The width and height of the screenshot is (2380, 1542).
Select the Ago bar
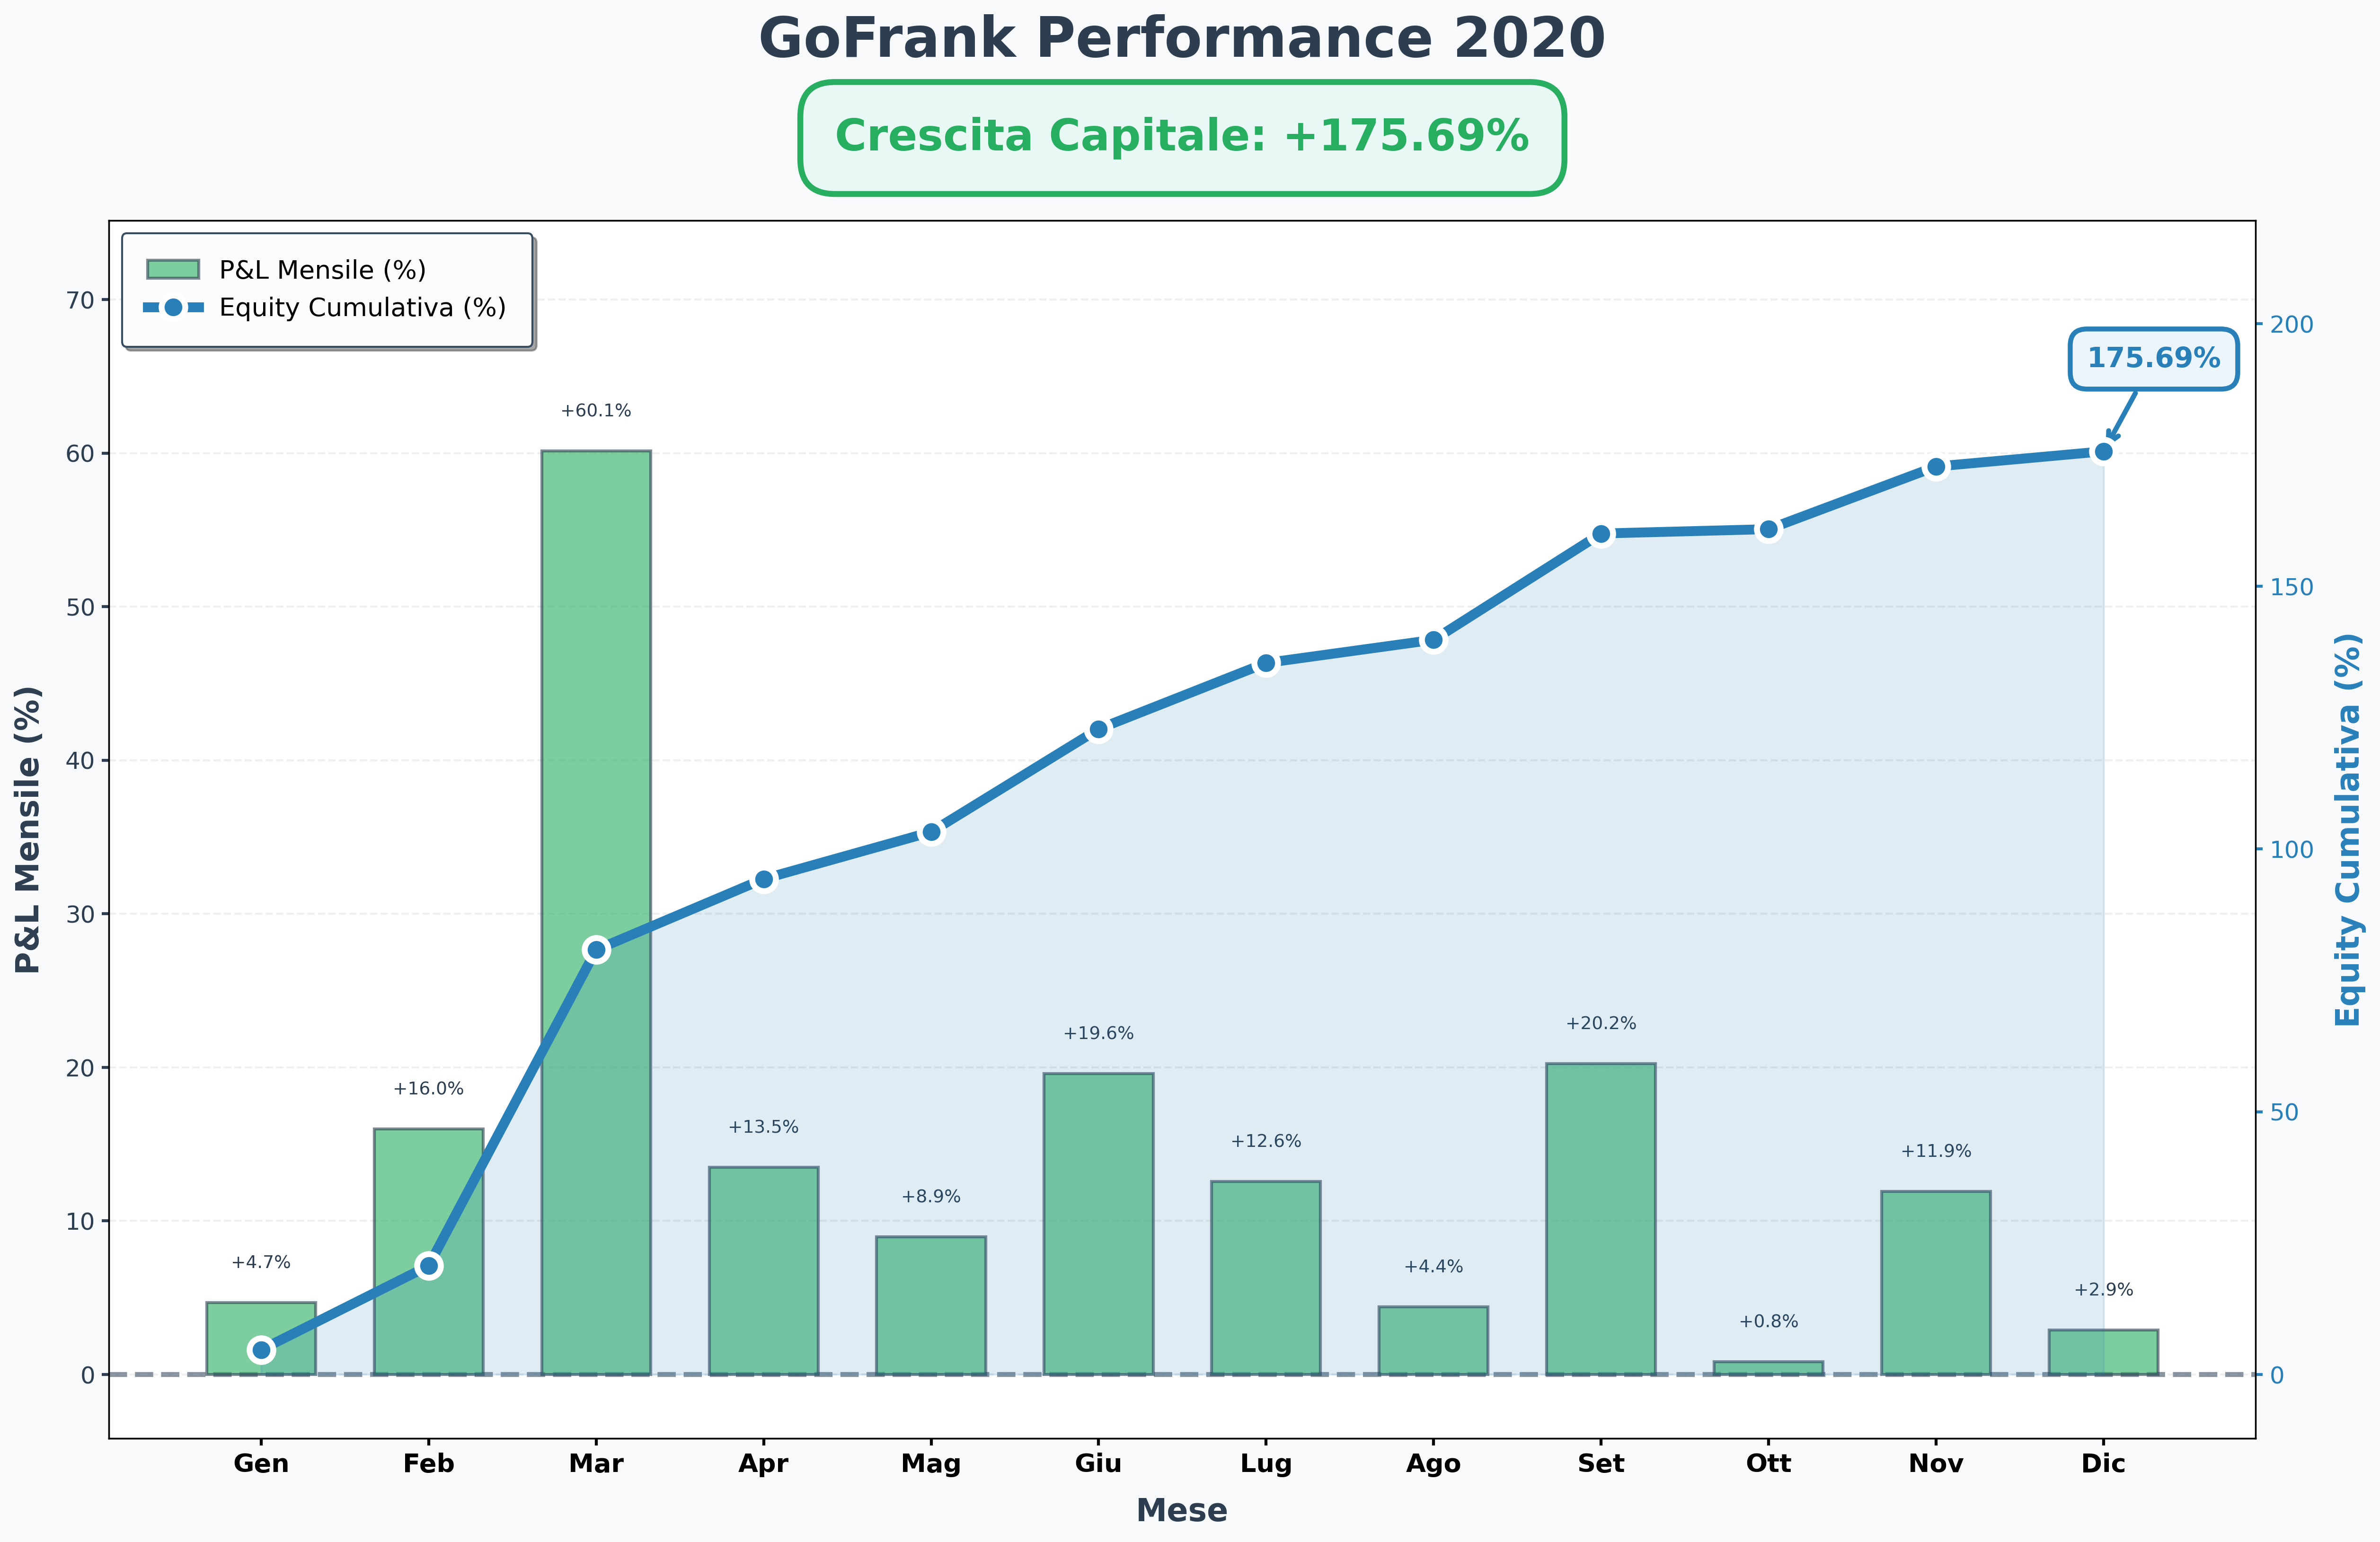[1434, 1341]
